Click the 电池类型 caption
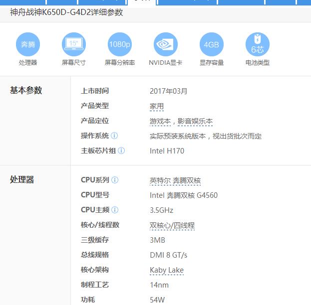This screenshot has height=305, width=311. (x=258, y=63)
